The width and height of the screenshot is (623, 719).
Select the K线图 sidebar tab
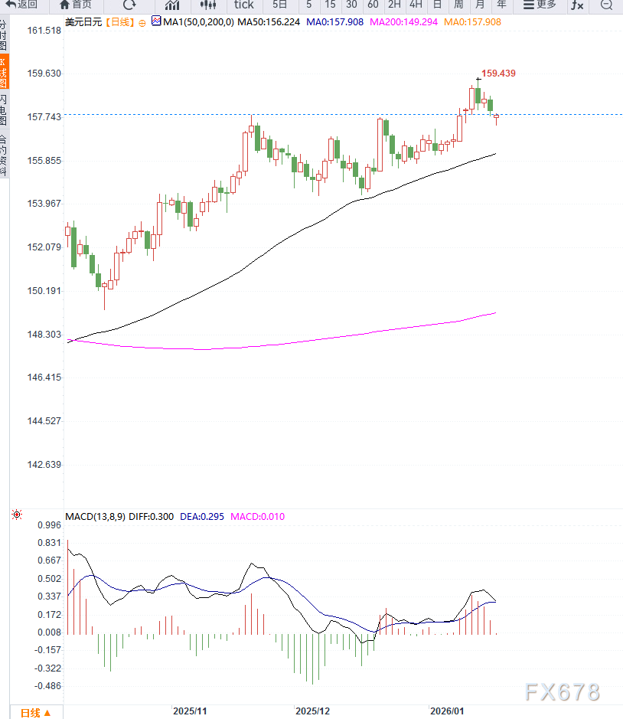[4, 73]
